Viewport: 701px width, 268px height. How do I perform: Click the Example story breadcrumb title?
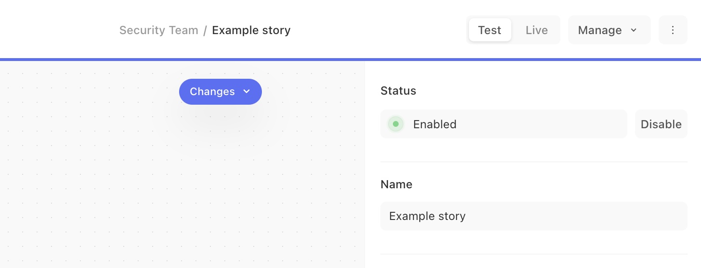[x=251, y=30]
